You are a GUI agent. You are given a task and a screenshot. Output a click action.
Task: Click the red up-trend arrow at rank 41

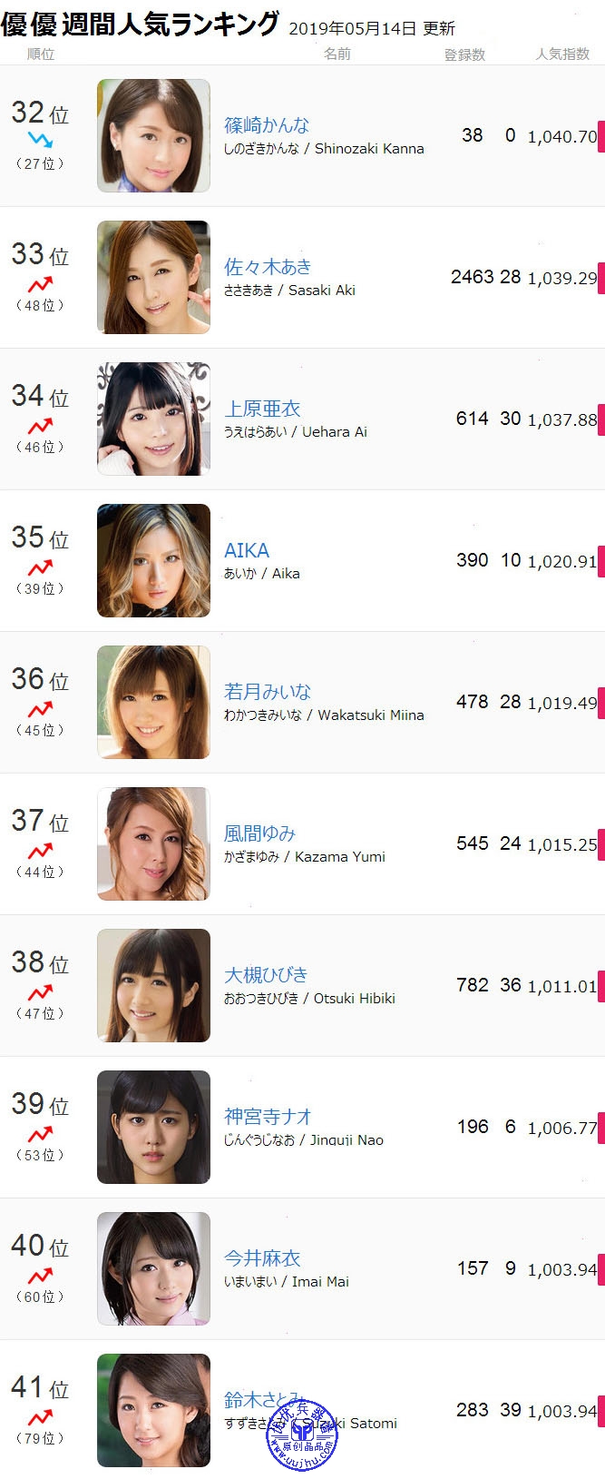[40, 1417]
